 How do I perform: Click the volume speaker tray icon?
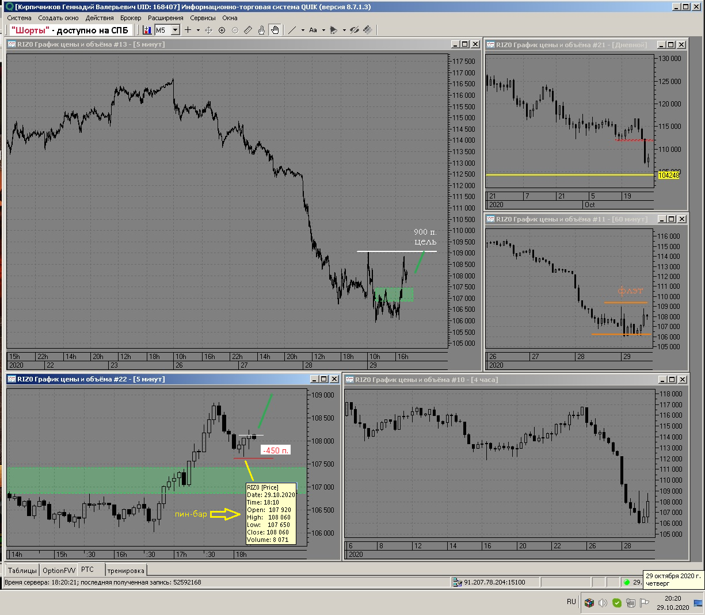pyautogui.click(x=603, y=602)
